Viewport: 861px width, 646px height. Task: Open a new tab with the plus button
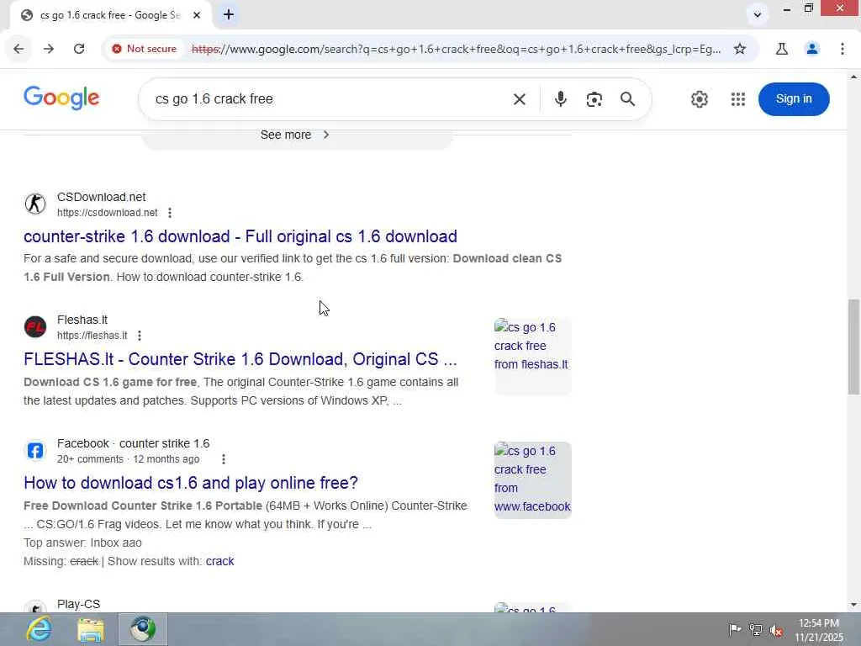tap(229, 15)
